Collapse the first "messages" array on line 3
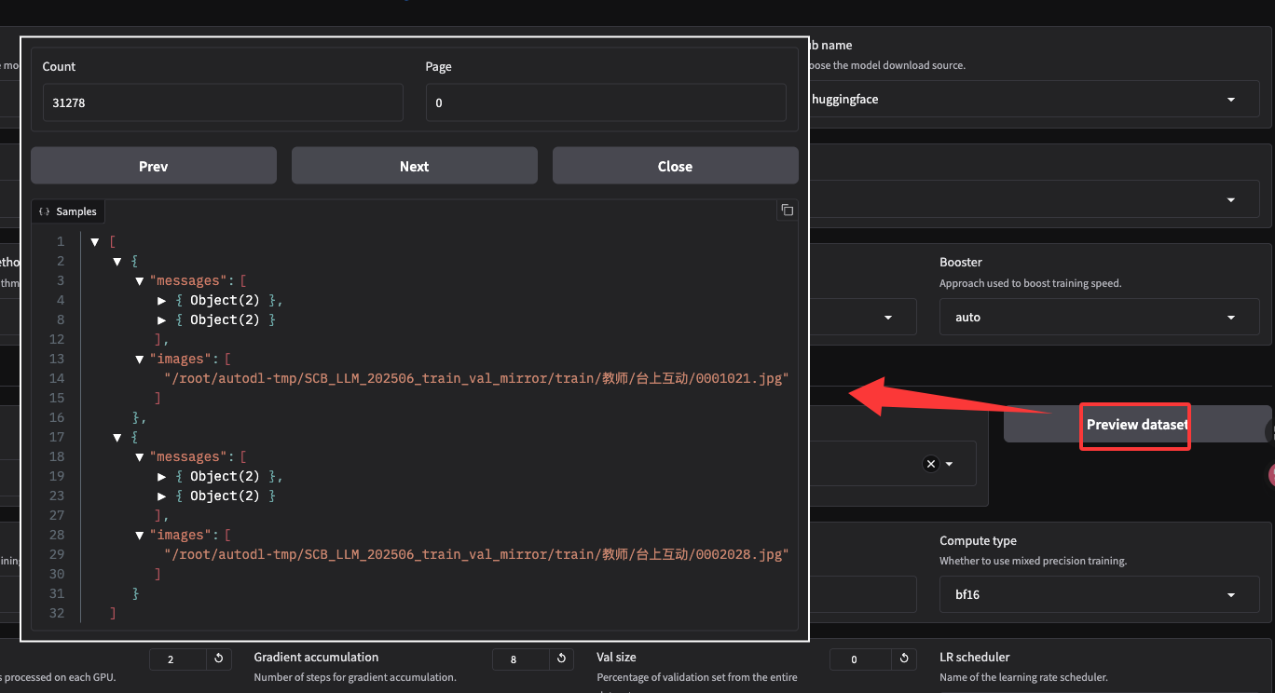The image size is (1275, 693). pos(140,281)
